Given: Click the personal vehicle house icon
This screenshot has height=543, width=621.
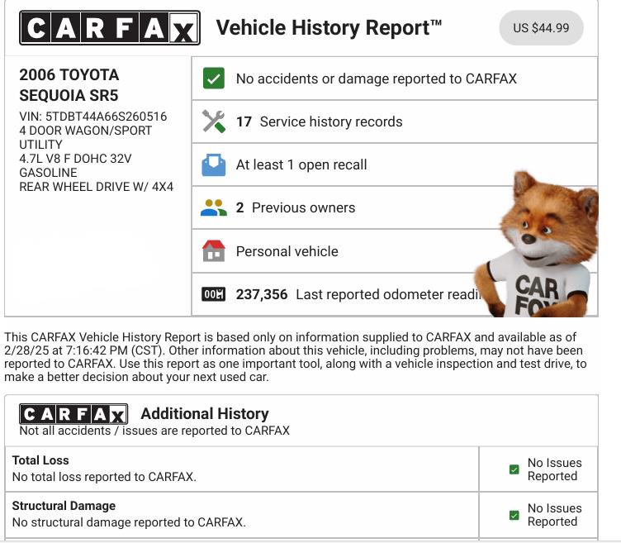Looking at the screenshot, I should [214, 251].
